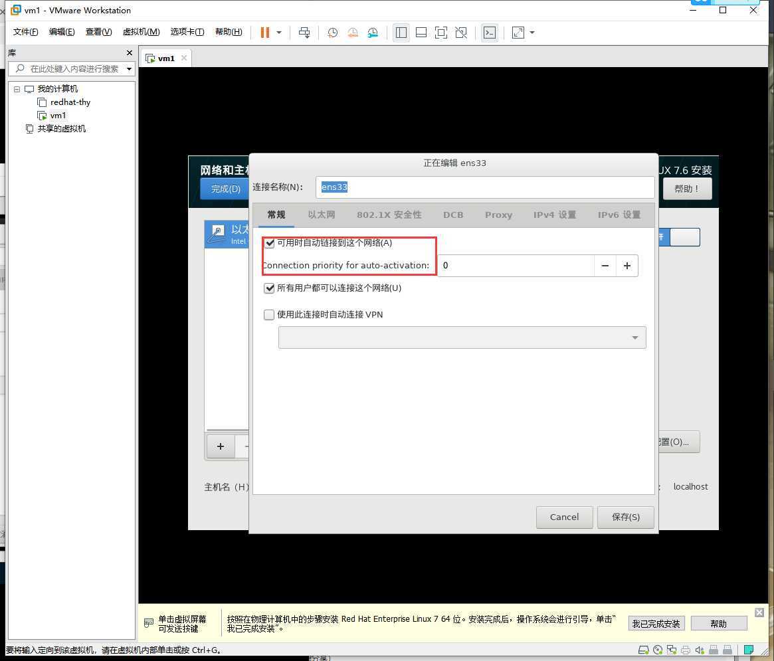Take a snapshot of this virtual machine

coord(333,33)
